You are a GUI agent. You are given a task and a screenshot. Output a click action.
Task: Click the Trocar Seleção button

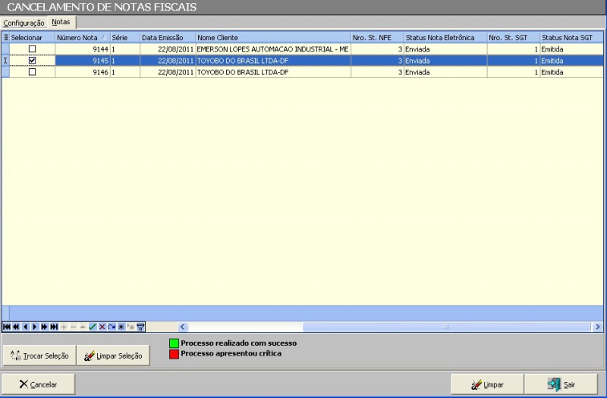pyautogui.click(x=39, y=356)
